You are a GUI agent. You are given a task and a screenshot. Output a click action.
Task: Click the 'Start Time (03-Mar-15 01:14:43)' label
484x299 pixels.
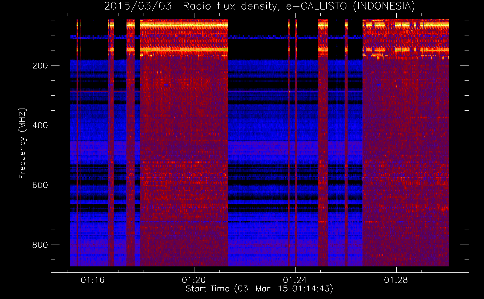pos(259,289)
